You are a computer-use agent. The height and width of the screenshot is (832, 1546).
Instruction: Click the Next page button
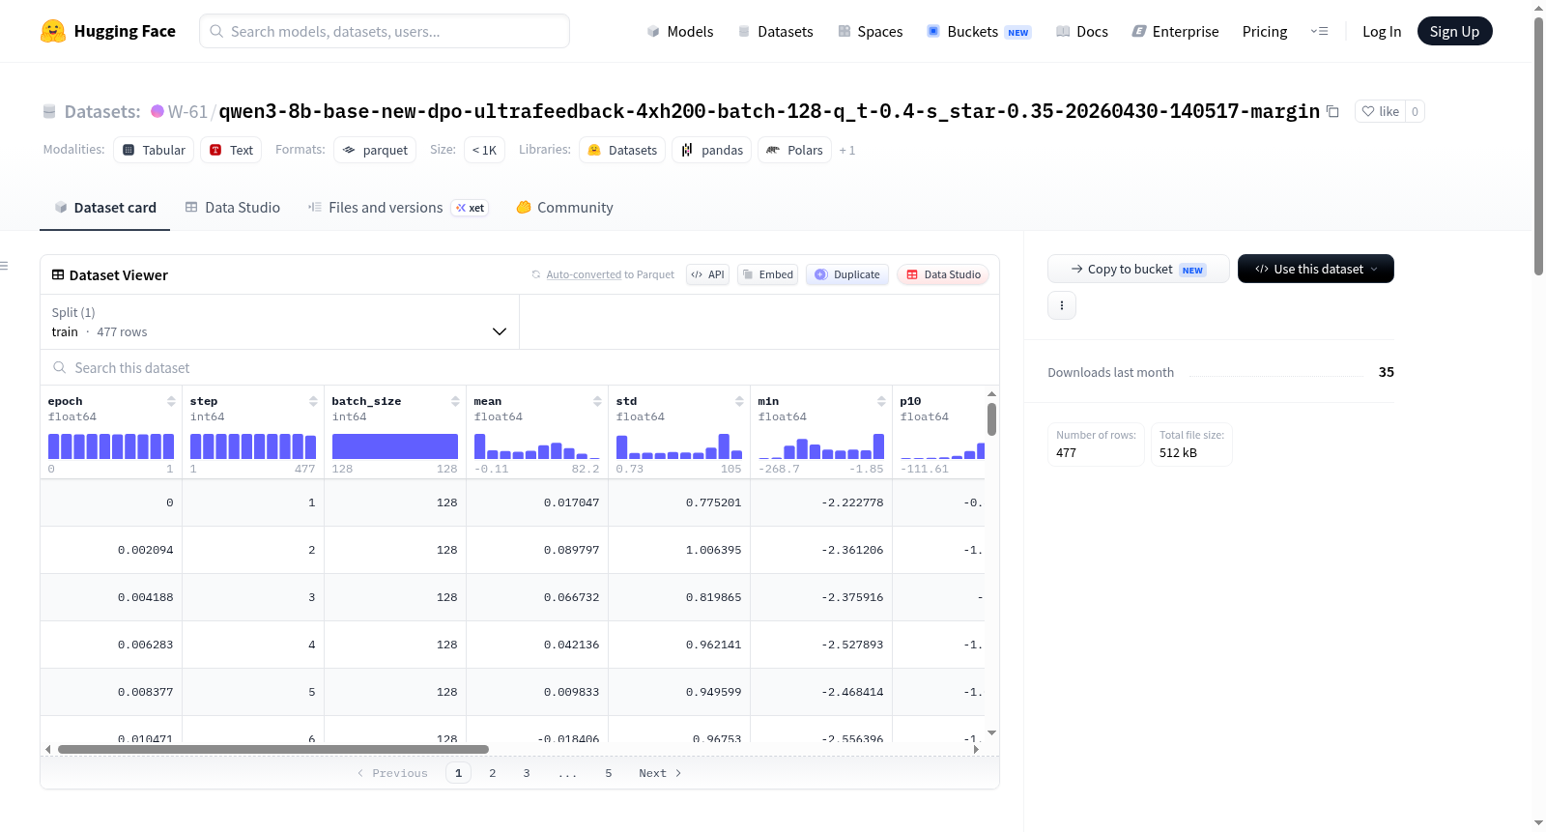click(x=660, y=773)
